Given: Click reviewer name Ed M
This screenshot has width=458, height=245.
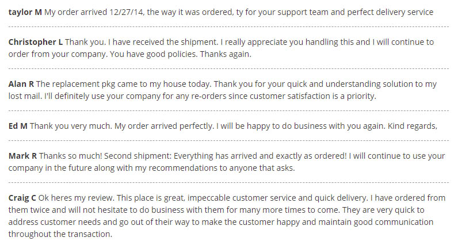Looking at the screenshot, I should (18, 126).
